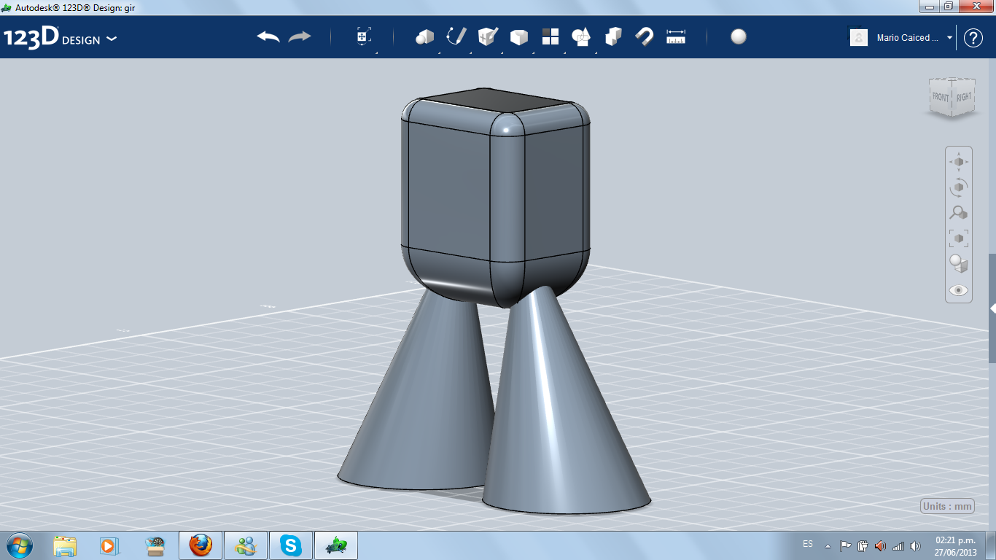Open the Units : mm setting
The height and width of the screenshot is (560, 996).
pos(948,506)
